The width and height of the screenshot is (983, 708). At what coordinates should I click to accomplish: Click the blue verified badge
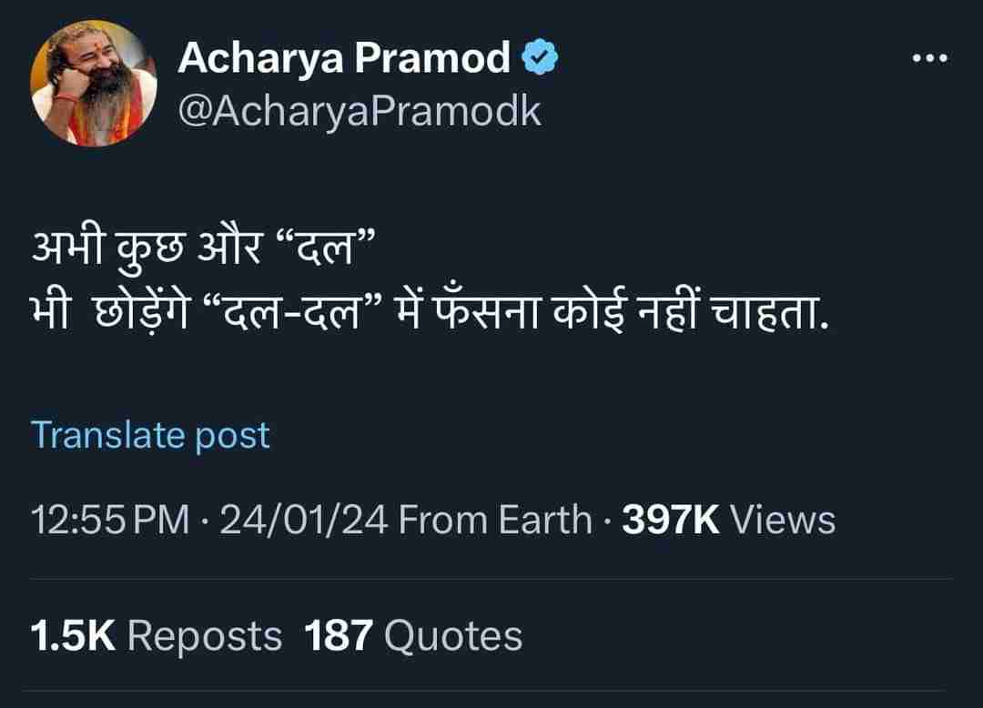click(540, 58)
